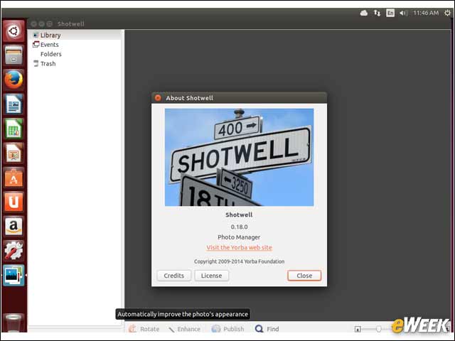The image size is (455, 341).
Task: Open the system gear menu in the top panel
Action: [447, 13]
